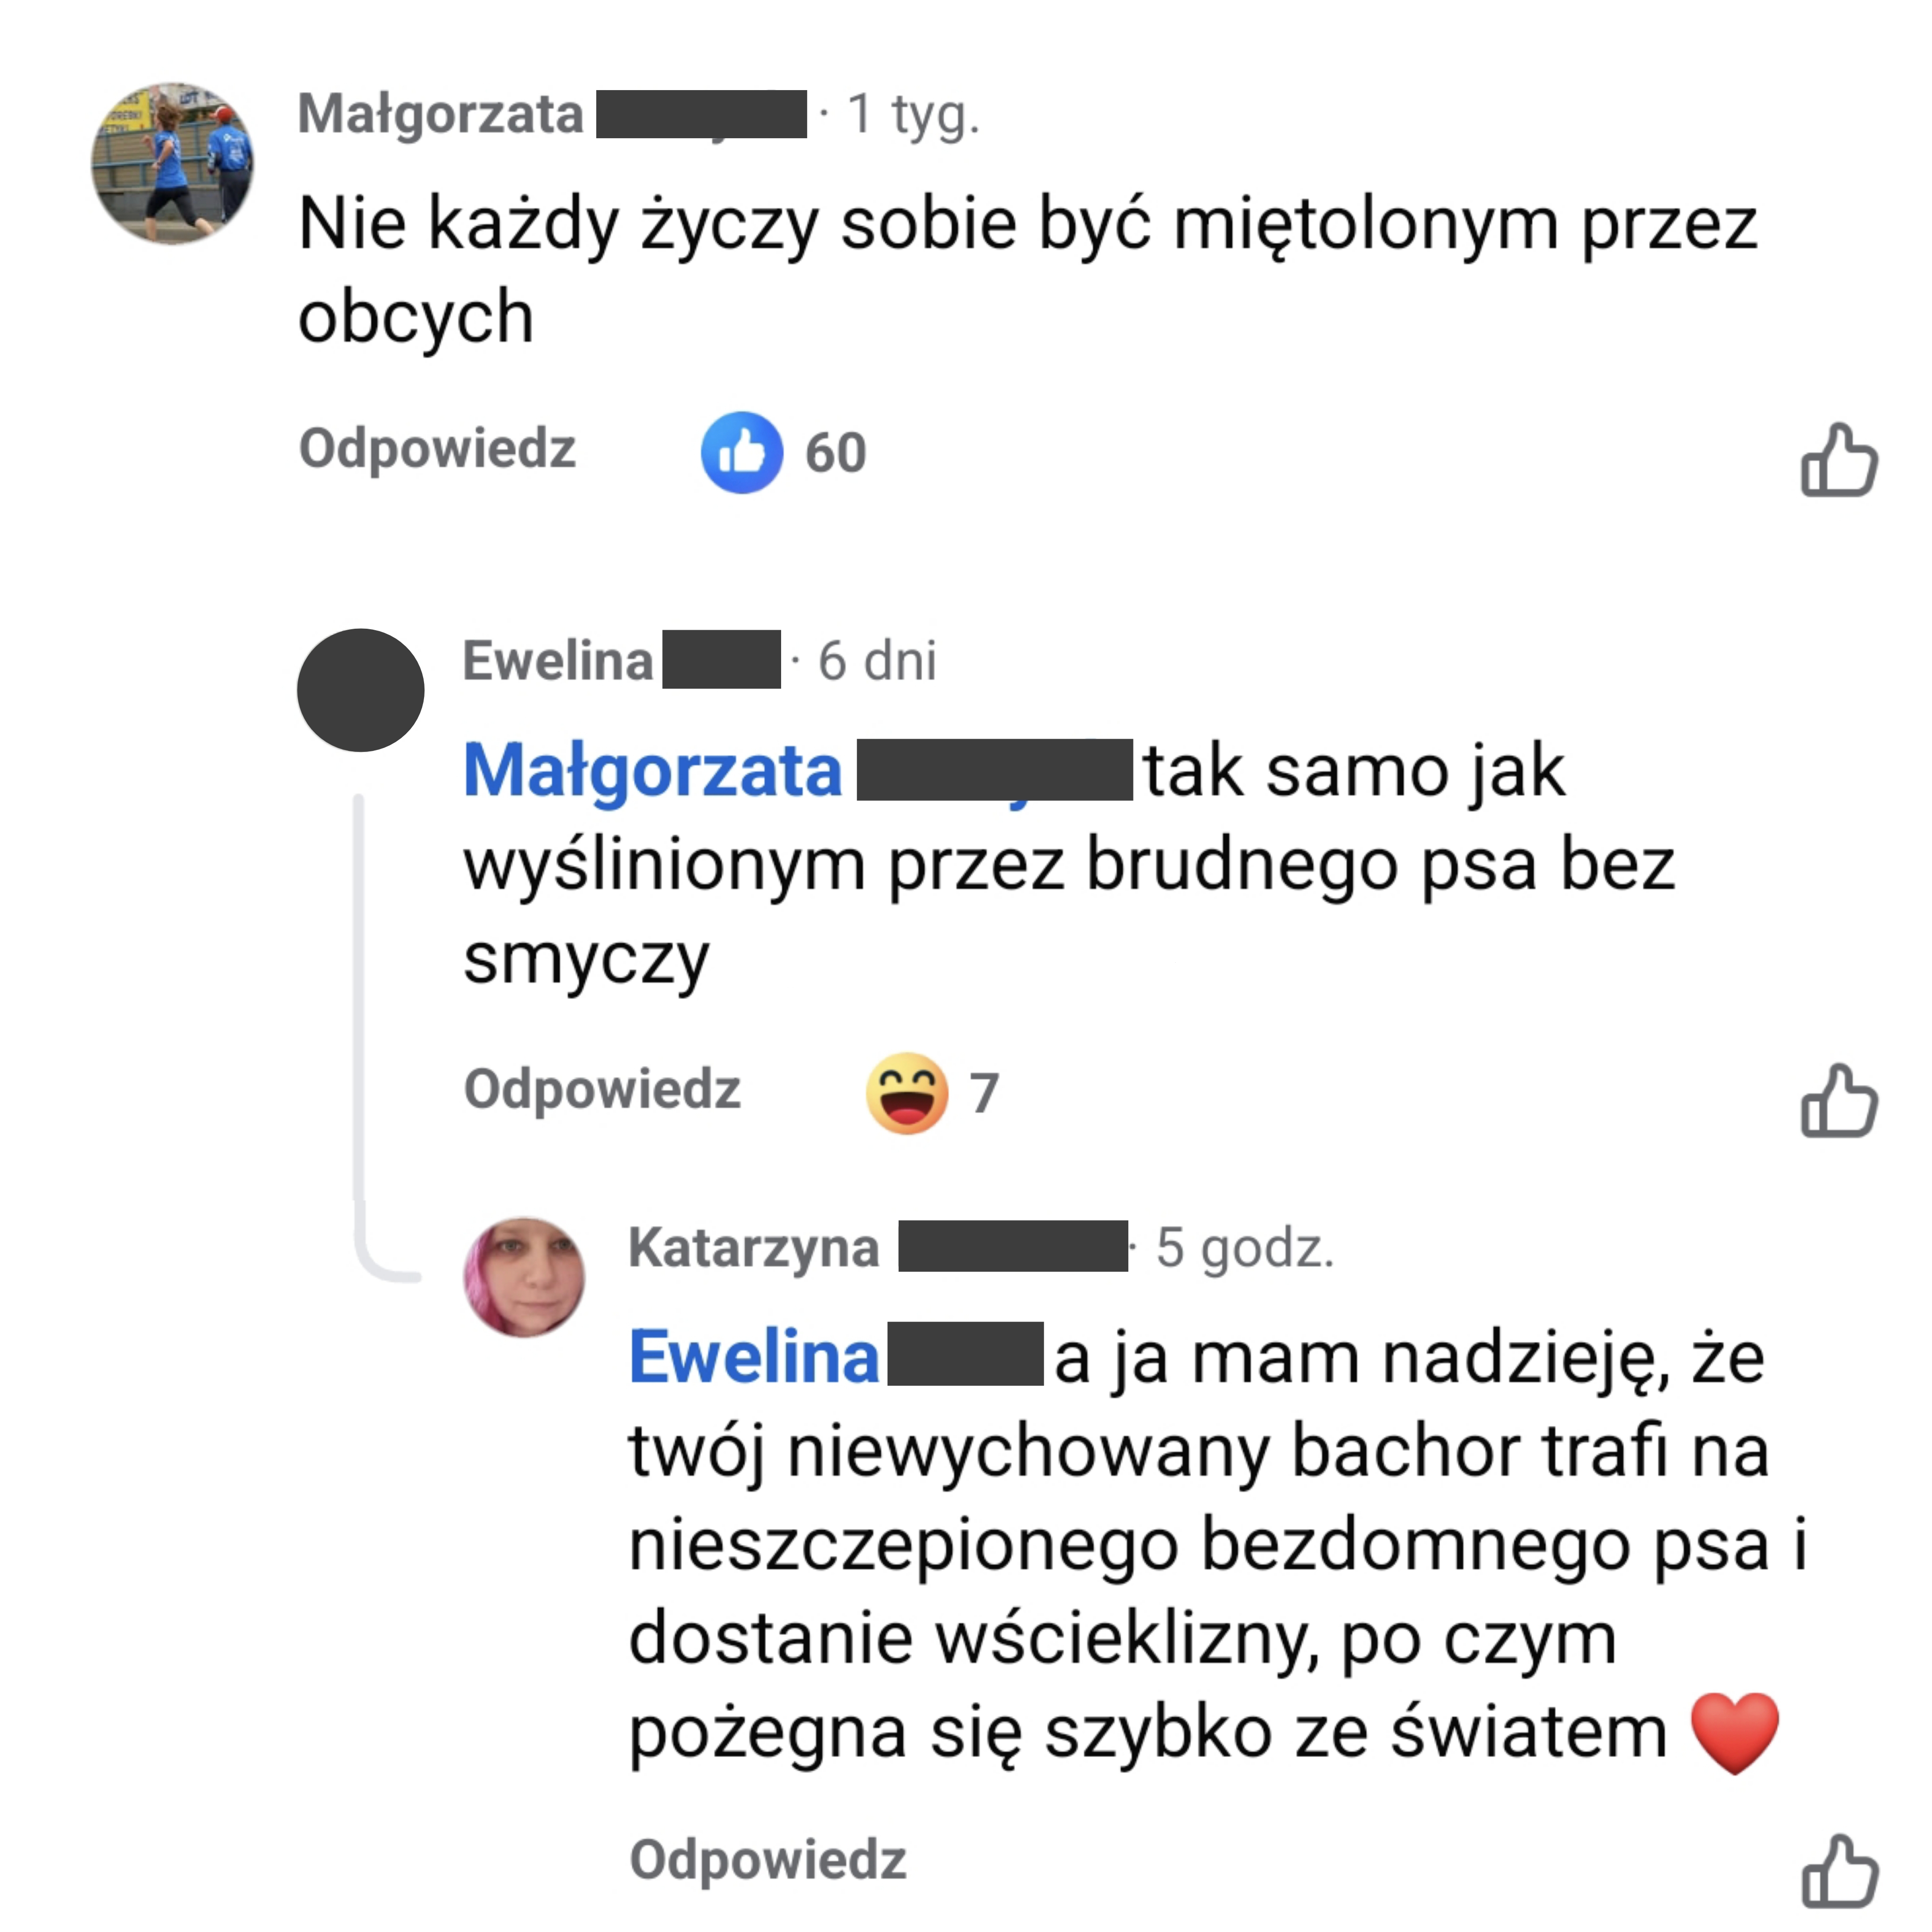Like Małgorzata's comment with thumbs-up outline
1932x1932 pixels.
click(x=1839, y=460)
